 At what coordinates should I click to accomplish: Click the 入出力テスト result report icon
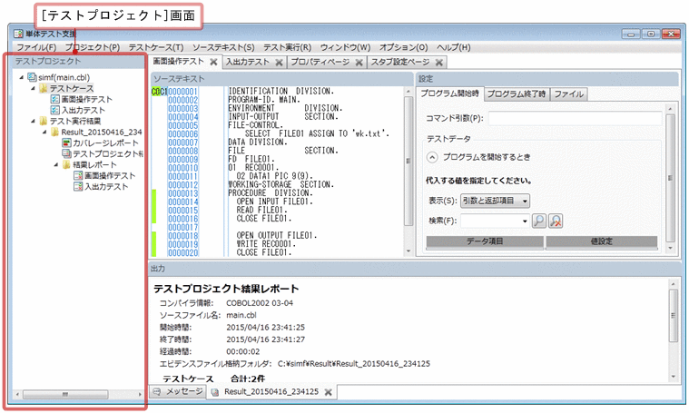click(78, 186)
